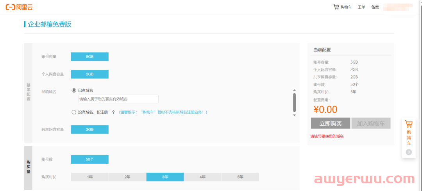Open the 备案 menu item

[x=375, y=7]
